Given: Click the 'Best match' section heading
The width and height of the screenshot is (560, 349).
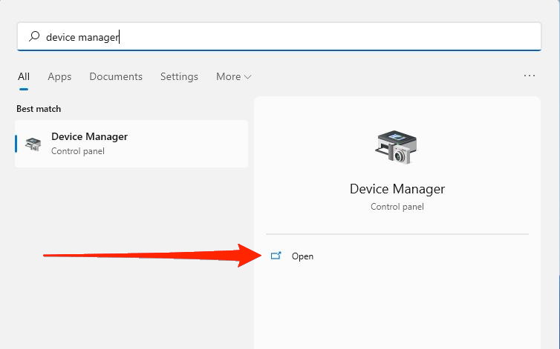Looking at the screenshot, I should (x=39, y=109).
